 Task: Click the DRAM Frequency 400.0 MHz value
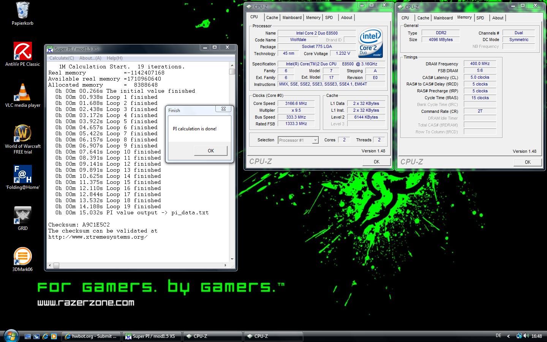(x=480, y=63)
